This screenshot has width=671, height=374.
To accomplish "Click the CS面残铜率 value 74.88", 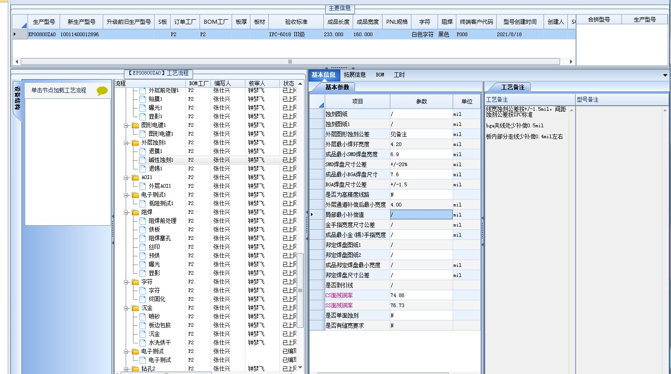I will click(421, 295).
